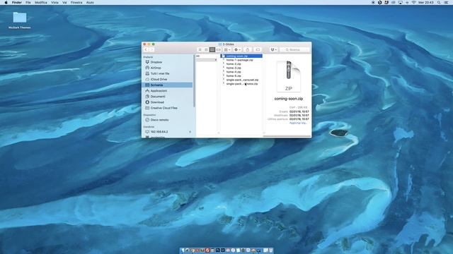Viewport: 453px width, 254px height.
Task: Select coming-soon.zip in the file list
Action: (241, 56)
